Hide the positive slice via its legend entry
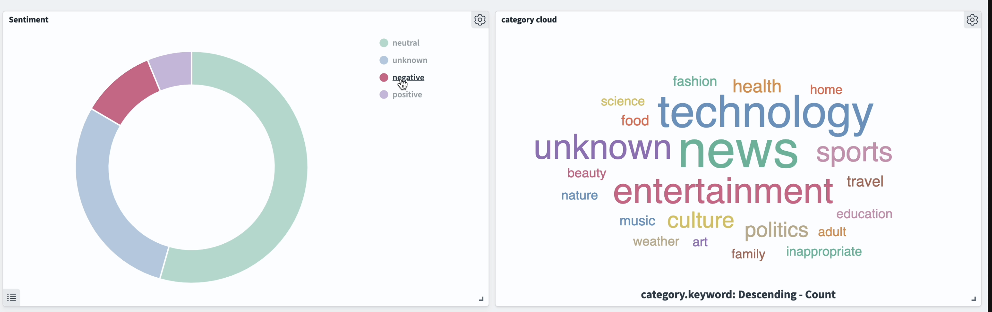Screen dimensions: 992x312 coord(407,94)
